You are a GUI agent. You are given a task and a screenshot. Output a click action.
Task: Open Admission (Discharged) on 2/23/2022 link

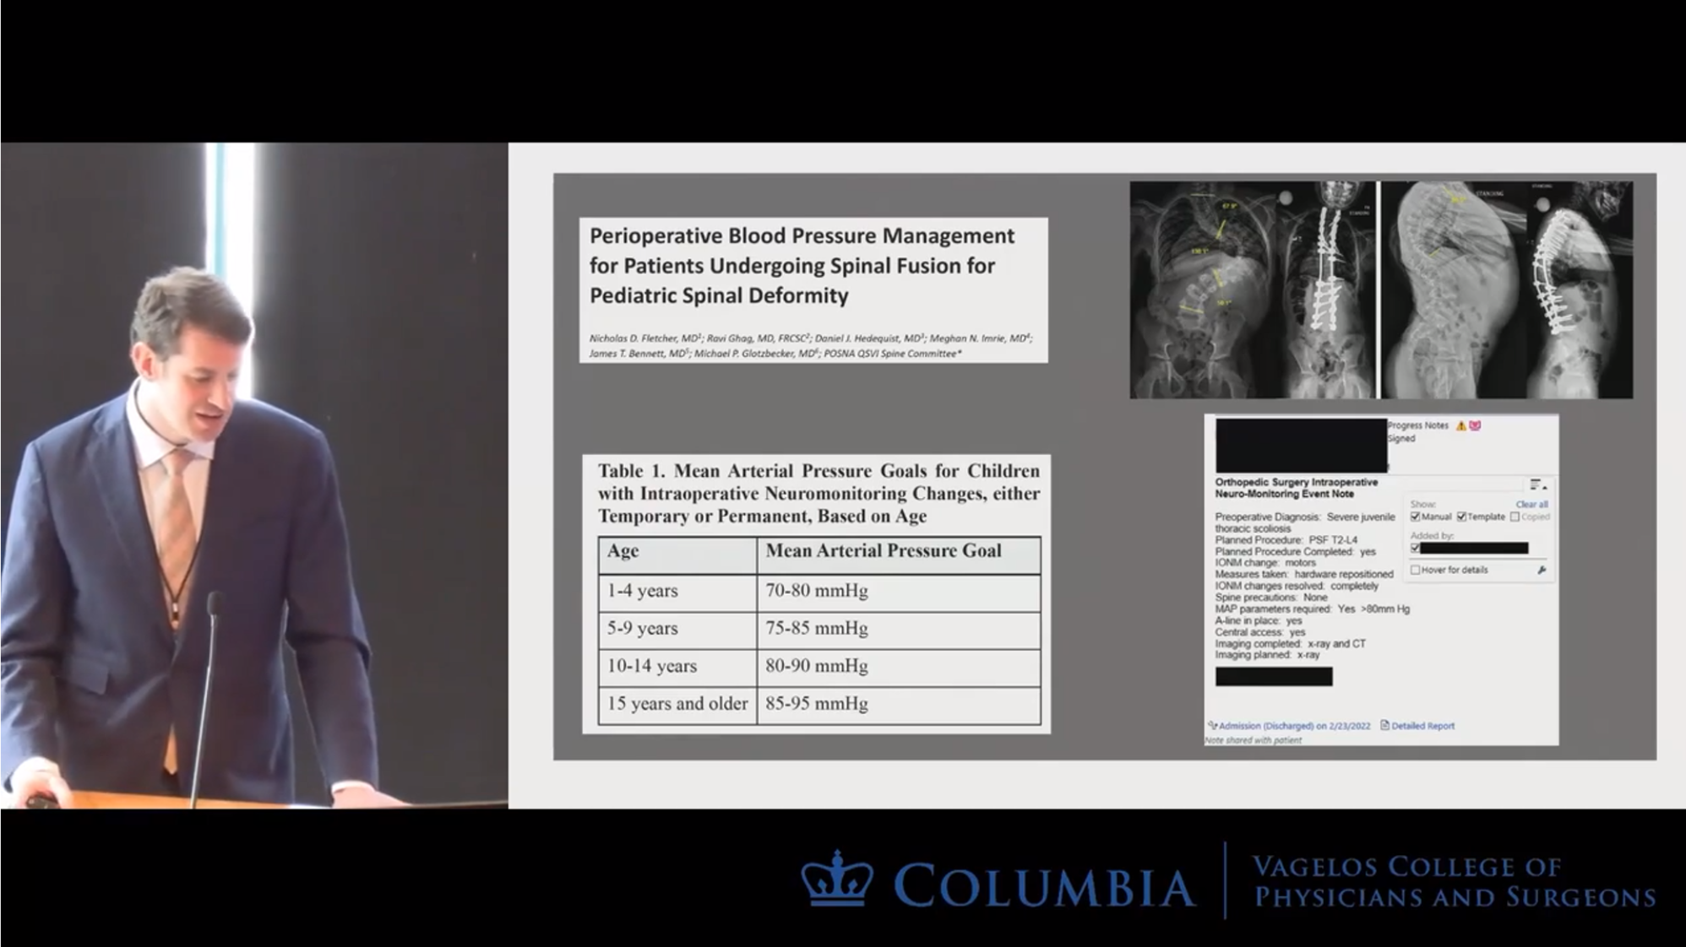point(1294,726)
